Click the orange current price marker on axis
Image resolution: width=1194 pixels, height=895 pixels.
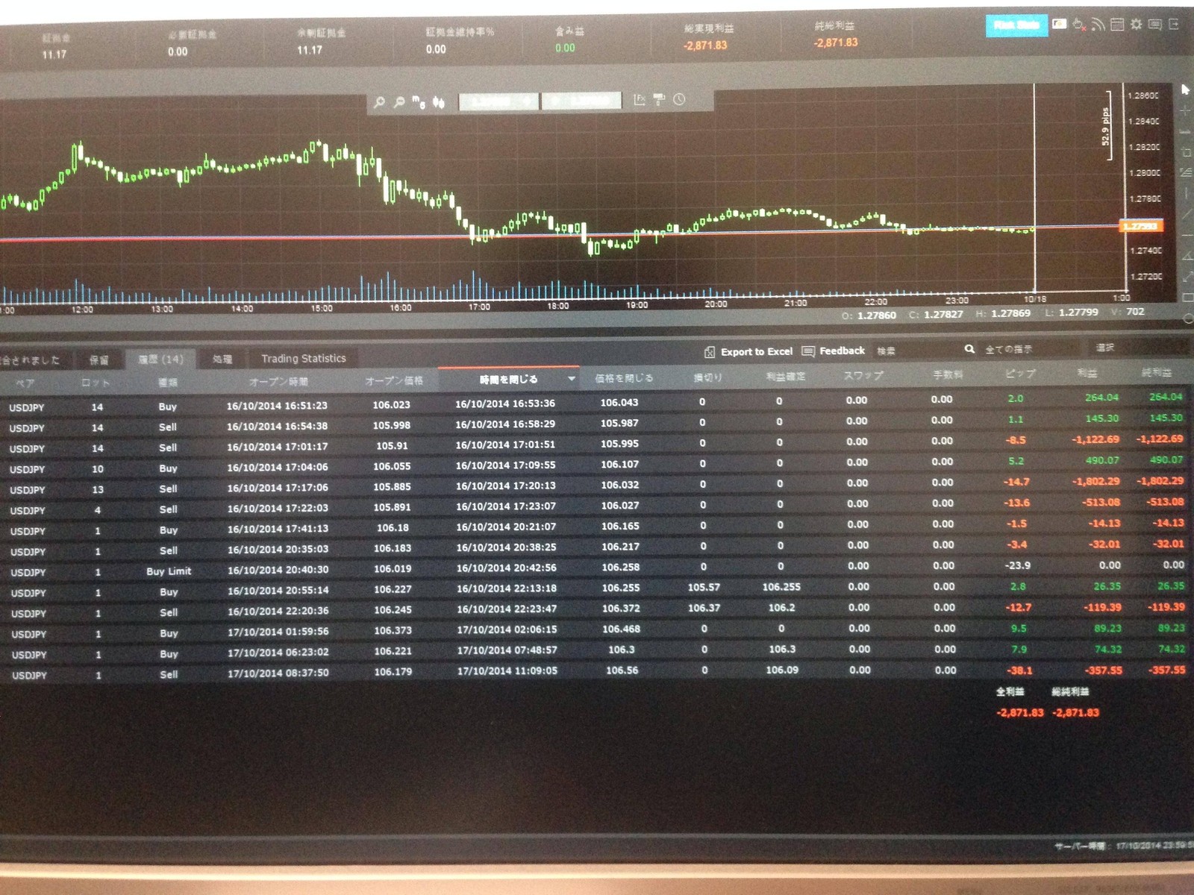[1140, 226]
